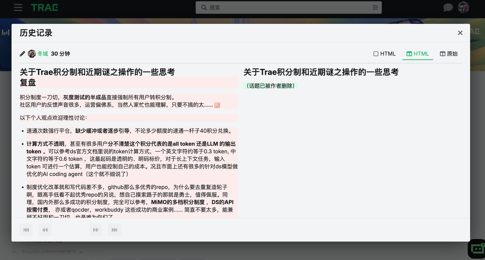Click 冬城's avatar in history header

32,54
